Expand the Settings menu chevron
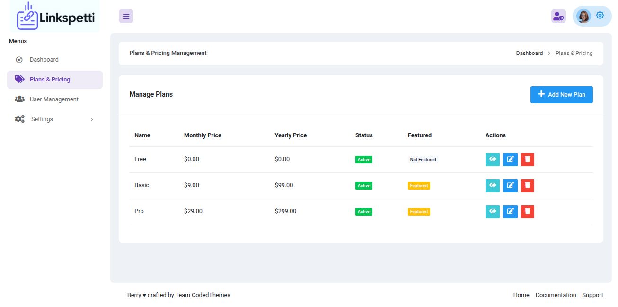 pyautogui.click(x=92, y=120)
